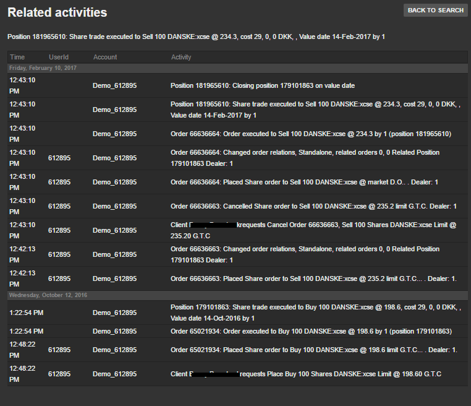The width and height of the screenshot is (471, 406).
Task: Open the Position 181965610 share trade Sell row
Action: (315, 110)
